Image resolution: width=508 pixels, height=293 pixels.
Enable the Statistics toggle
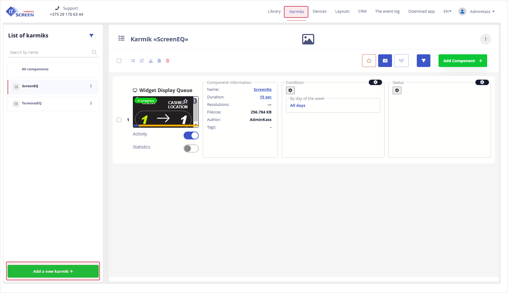point(191,148)
